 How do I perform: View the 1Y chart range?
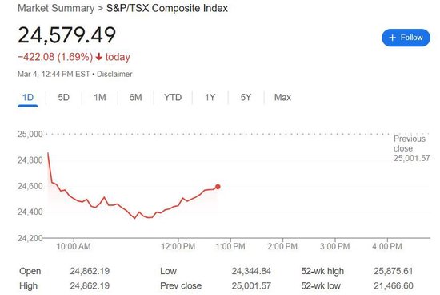210,98
